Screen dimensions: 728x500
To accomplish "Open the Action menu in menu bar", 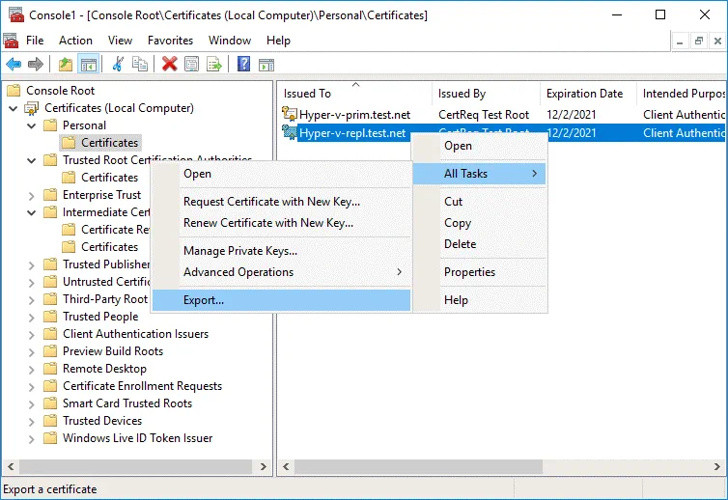I will (x=75, y=41).
